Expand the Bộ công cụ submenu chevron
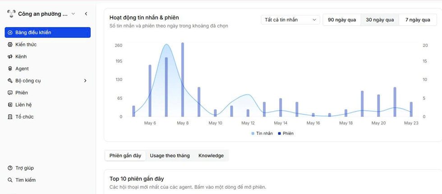Viewport: 442px width, 194px height. pos(85,81)
